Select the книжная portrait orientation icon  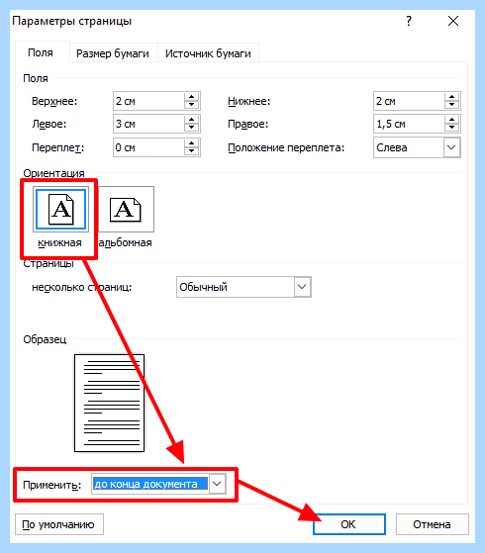click(x=60, y=209)
